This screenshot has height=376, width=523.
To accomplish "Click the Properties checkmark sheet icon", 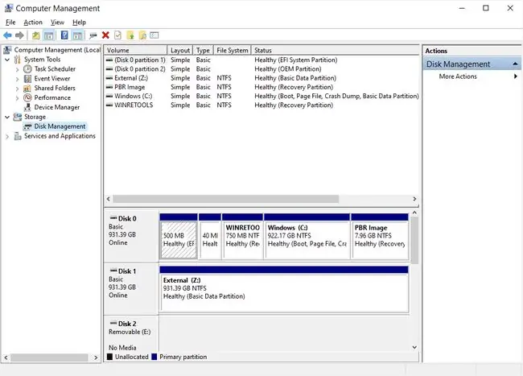I will (117, 35).
